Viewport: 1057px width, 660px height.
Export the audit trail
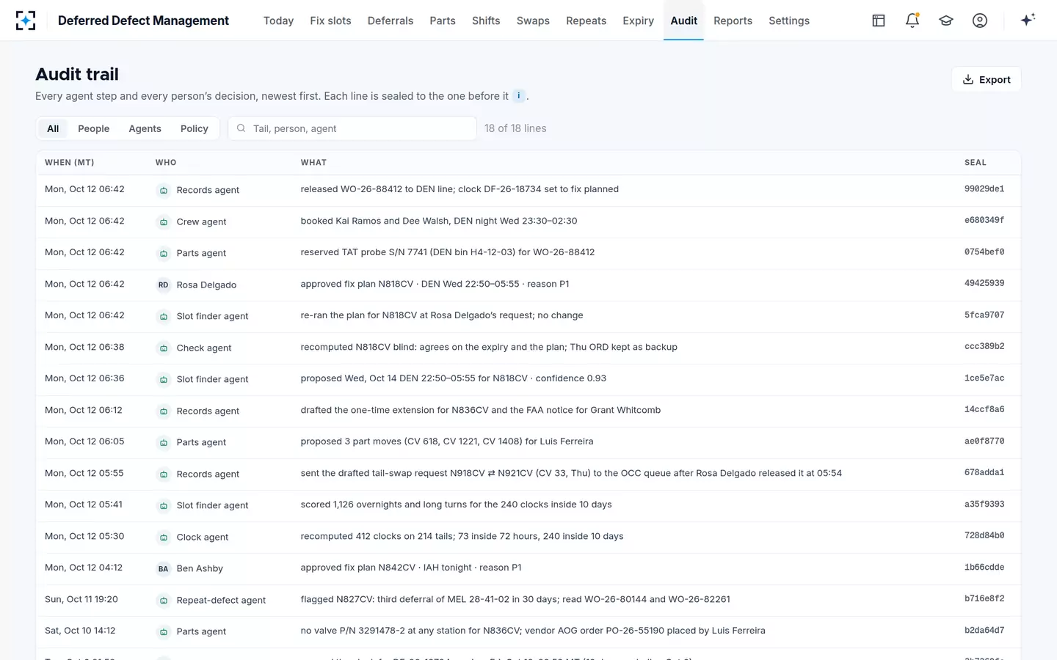pyautogui.click(x=987, y=79)
